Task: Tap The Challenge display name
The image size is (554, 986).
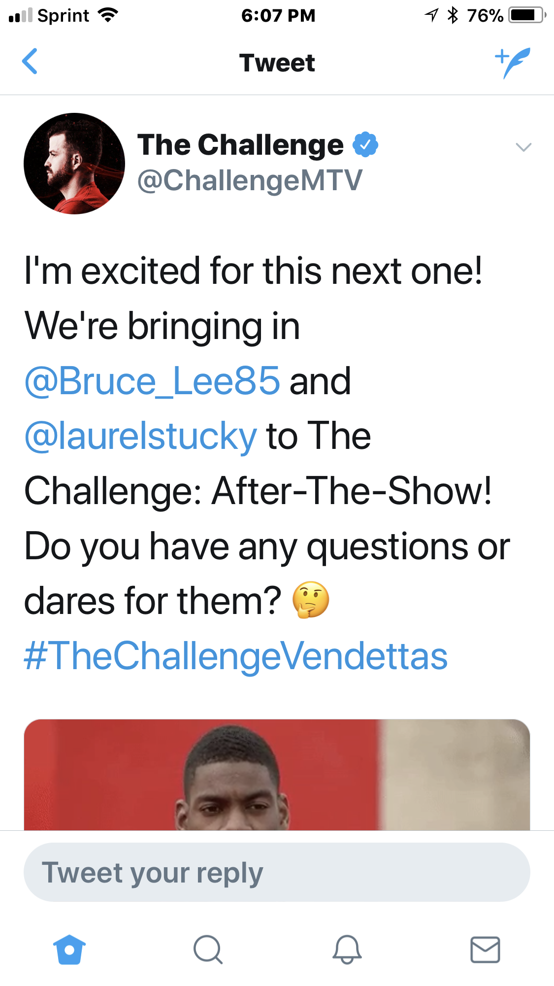Action: pos(240,145)
